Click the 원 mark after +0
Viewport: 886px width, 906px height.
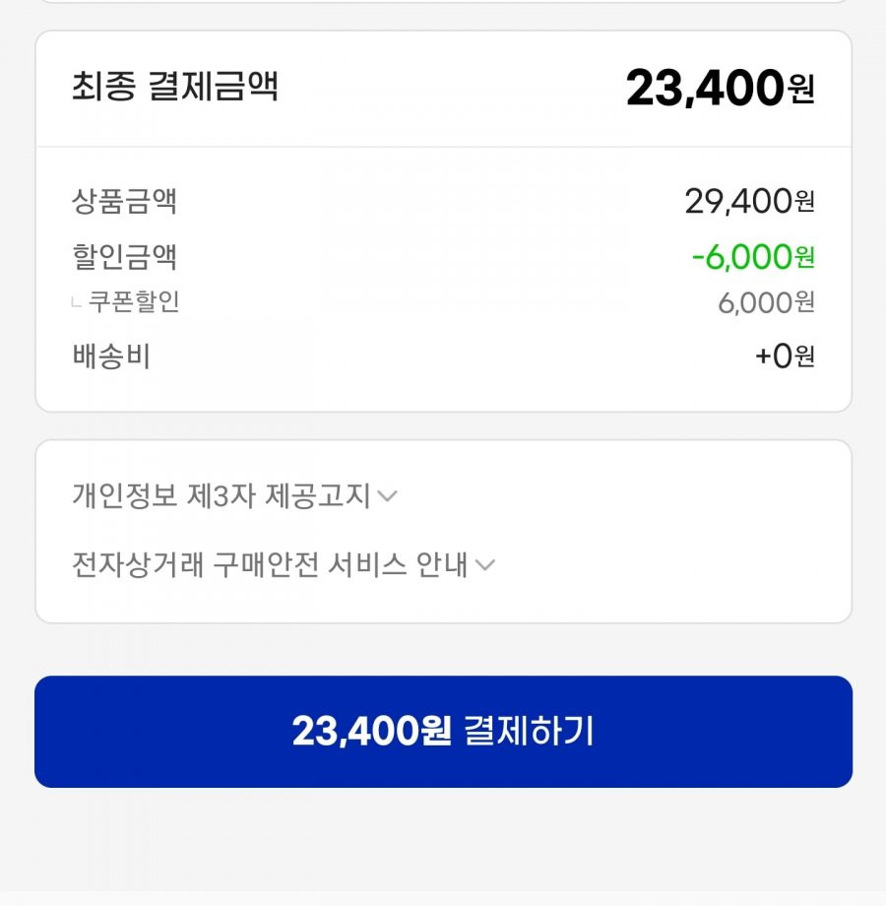(x=805, y=356)
